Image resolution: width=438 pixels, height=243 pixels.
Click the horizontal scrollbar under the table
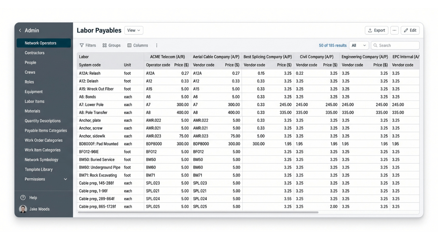pyautogui.click(x=198, y=213)
